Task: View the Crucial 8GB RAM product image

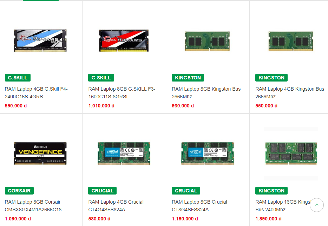Action: pyautogui.click(x=207, y=154)
